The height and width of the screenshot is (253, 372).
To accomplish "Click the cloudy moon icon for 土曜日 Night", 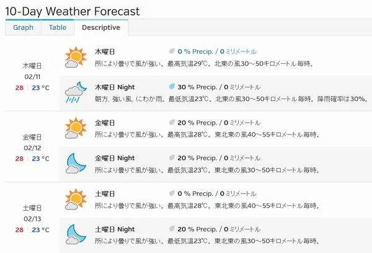I will click(76, 234).
